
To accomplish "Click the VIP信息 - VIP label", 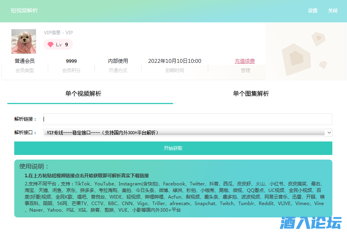I will pos(58,33).
